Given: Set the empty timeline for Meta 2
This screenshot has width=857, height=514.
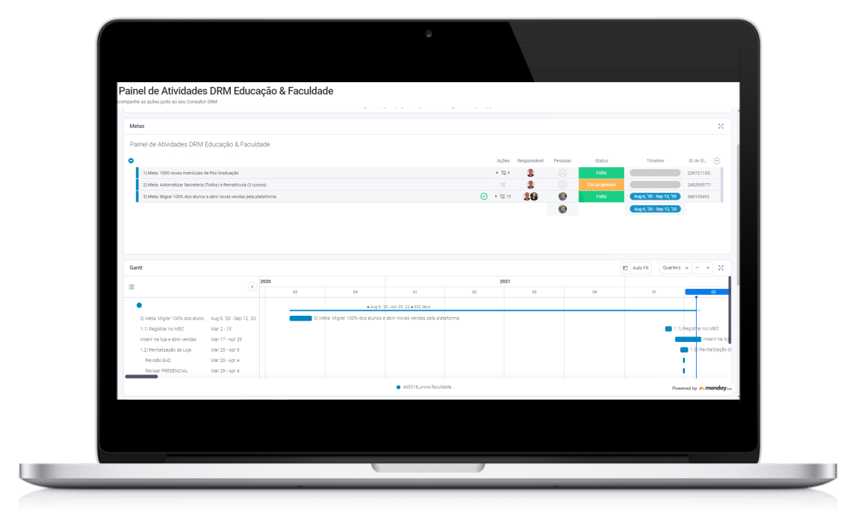Looking at the screenshot, I should click(x=654, y=184).
